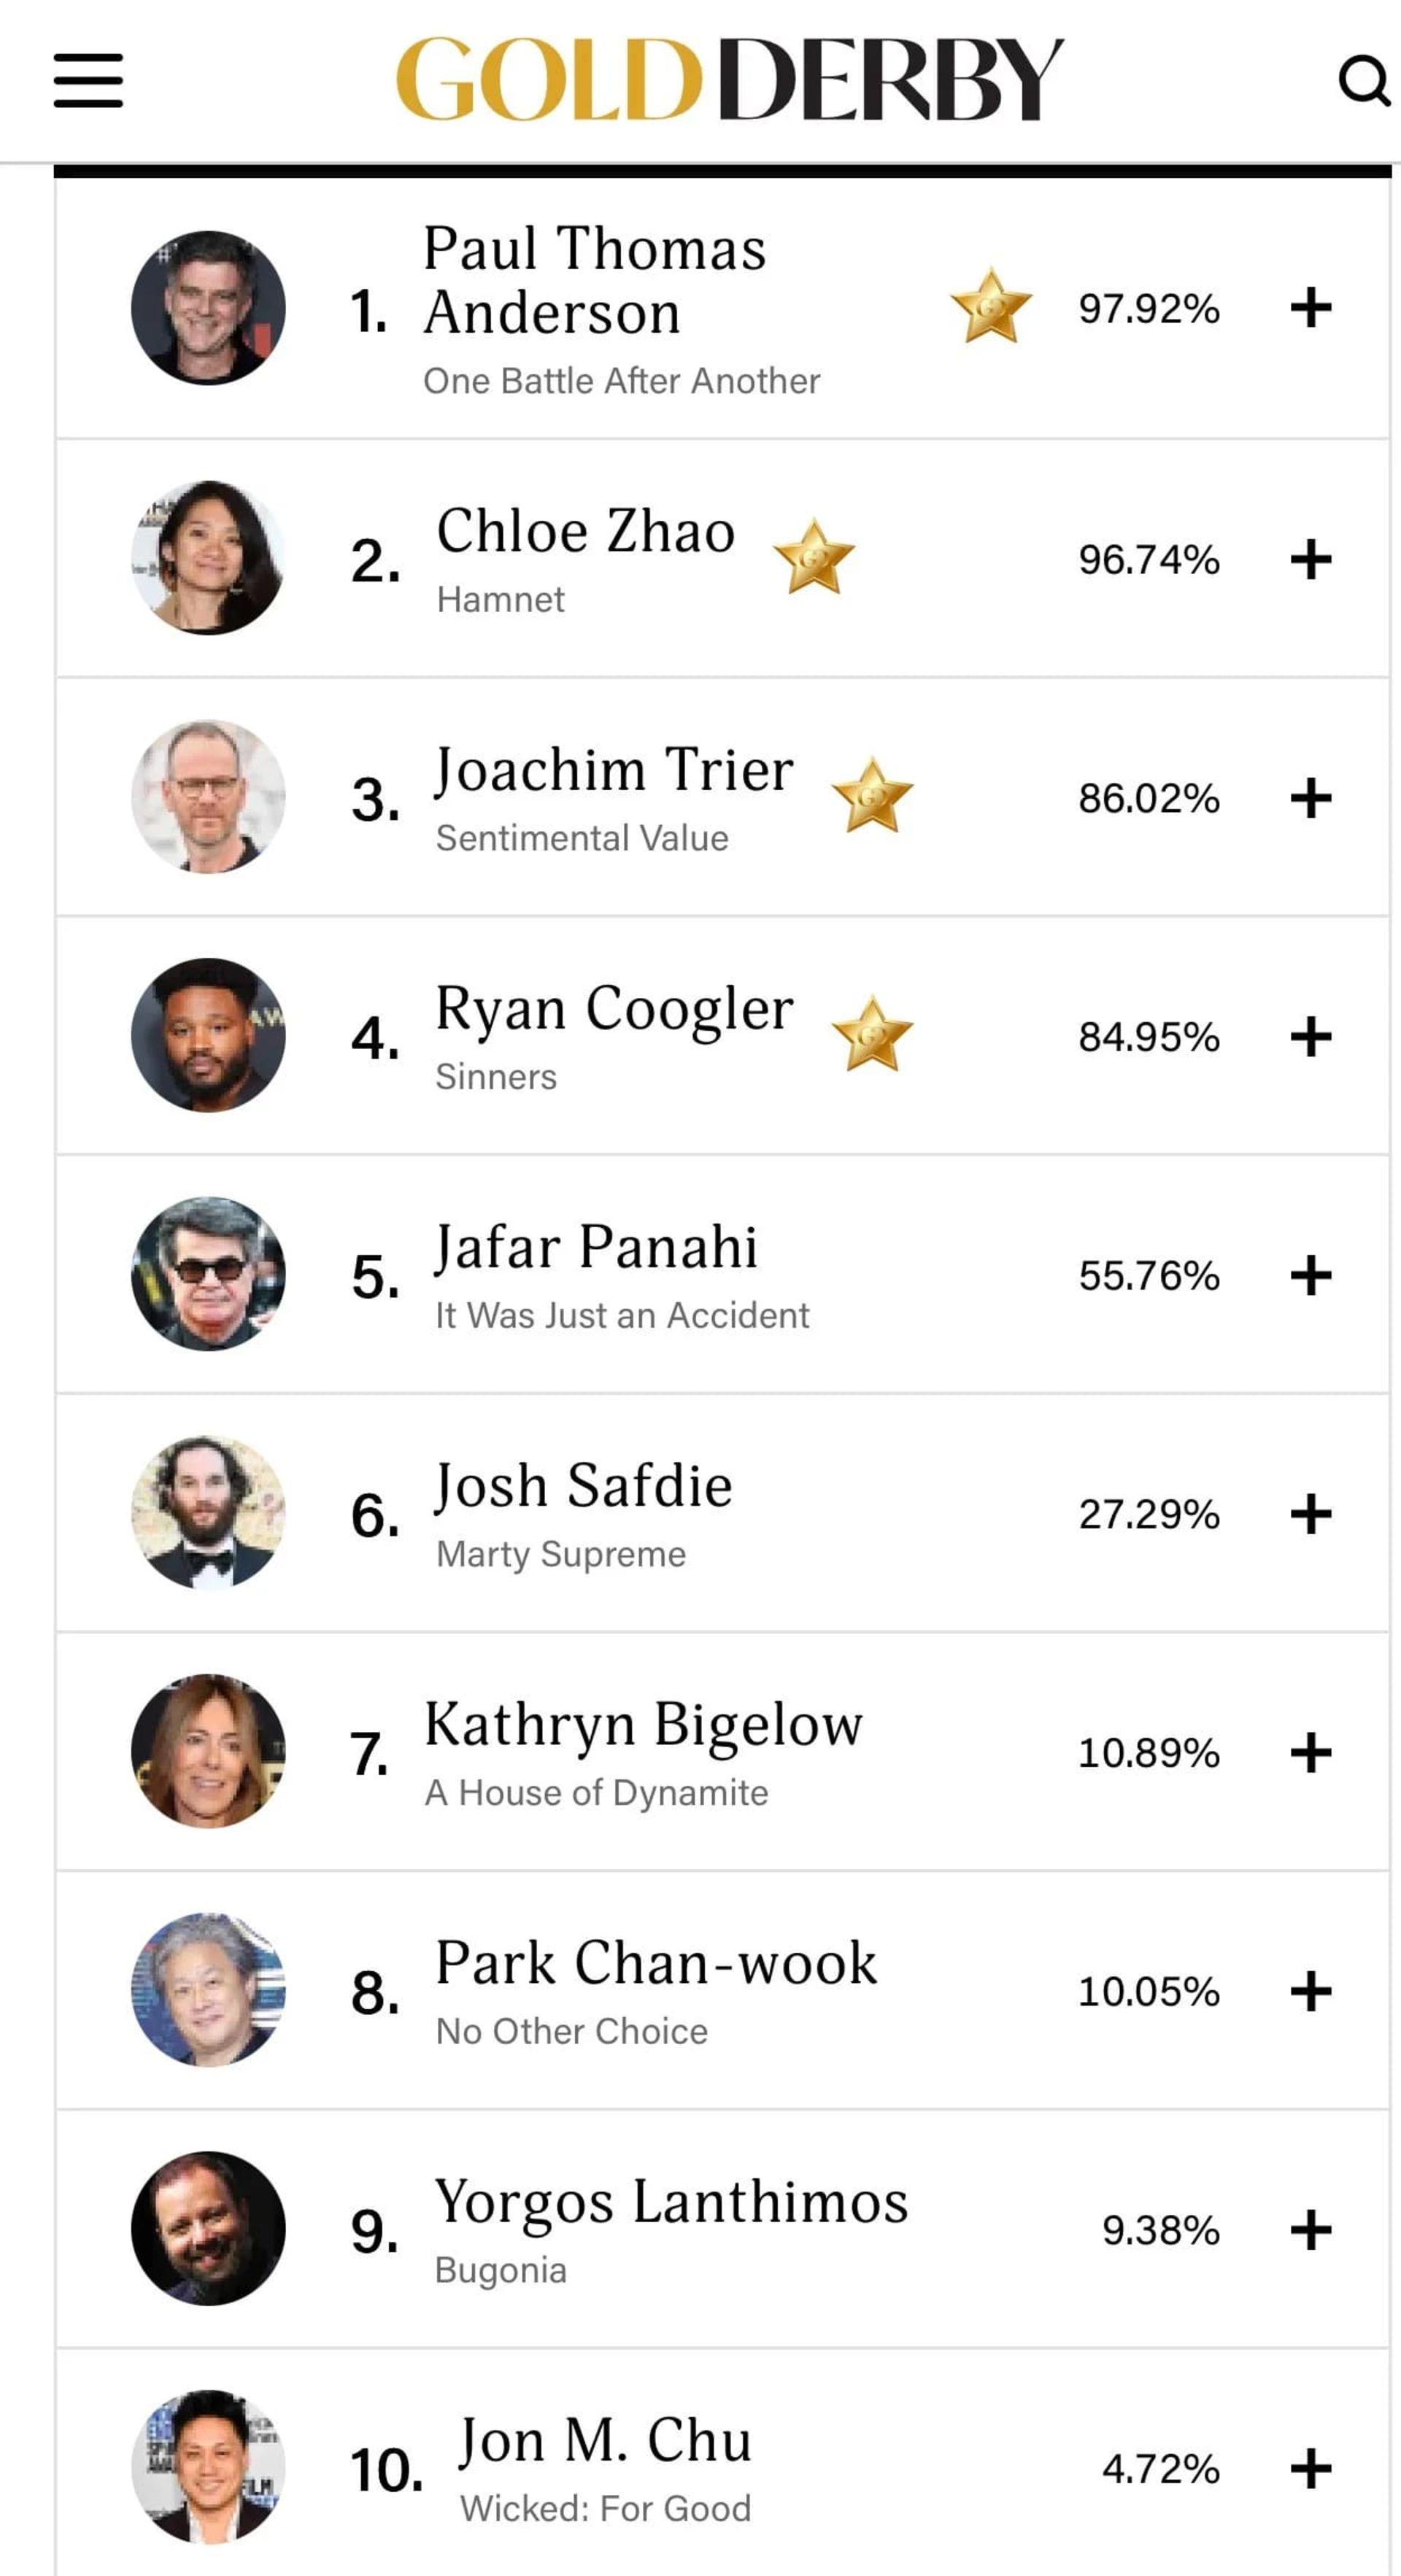The width and height of the screenshot is (1401, 2576).
Task: Click the "It Was Just an Accident" title
Action: pos(622,1315)
